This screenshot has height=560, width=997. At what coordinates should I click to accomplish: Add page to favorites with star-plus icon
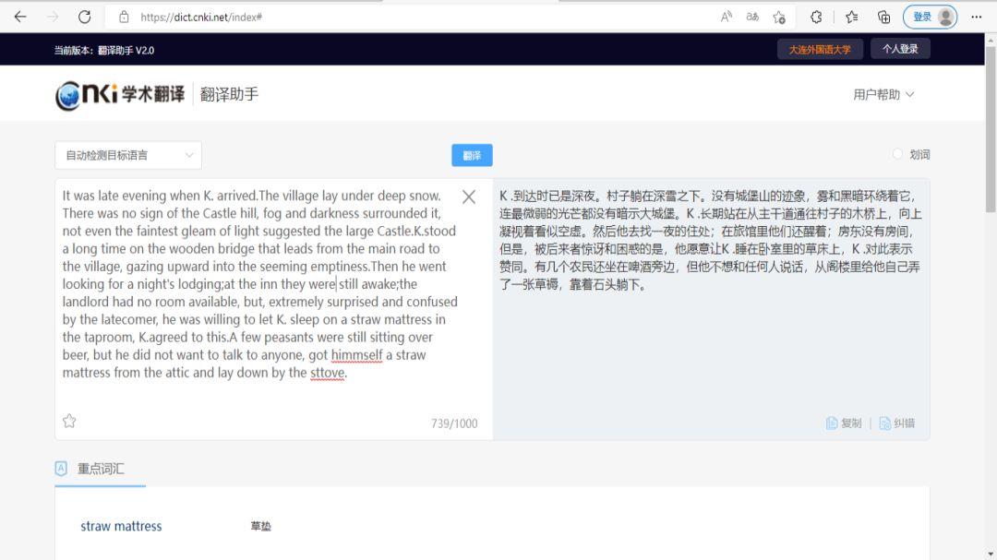pos(778,17)
